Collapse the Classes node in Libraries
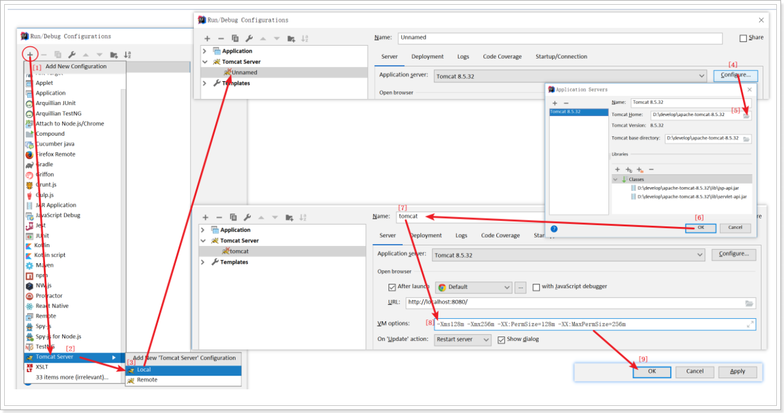This screenshot has height=413, width=784. click(x=616, y=179)
